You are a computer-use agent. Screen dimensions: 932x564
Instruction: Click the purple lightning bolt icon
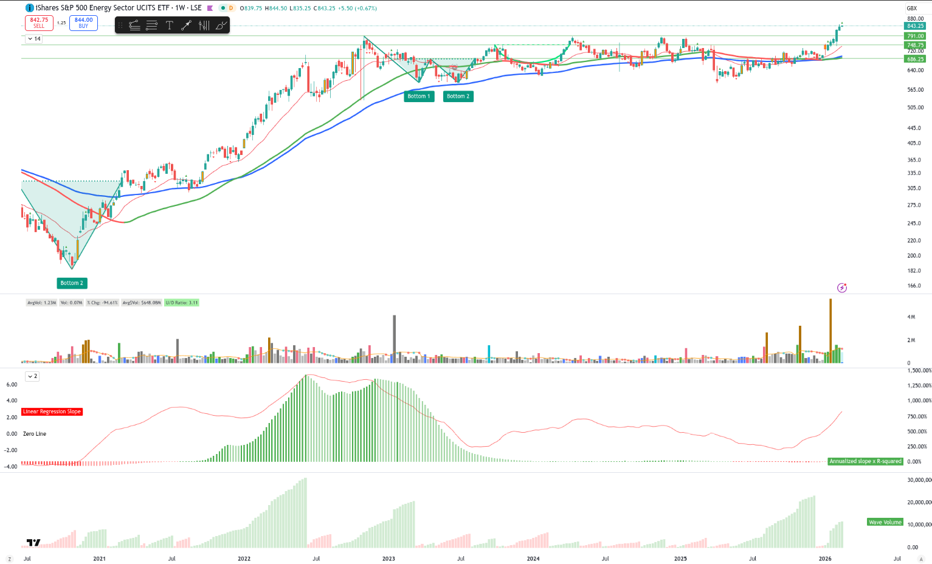pos(842,287)
